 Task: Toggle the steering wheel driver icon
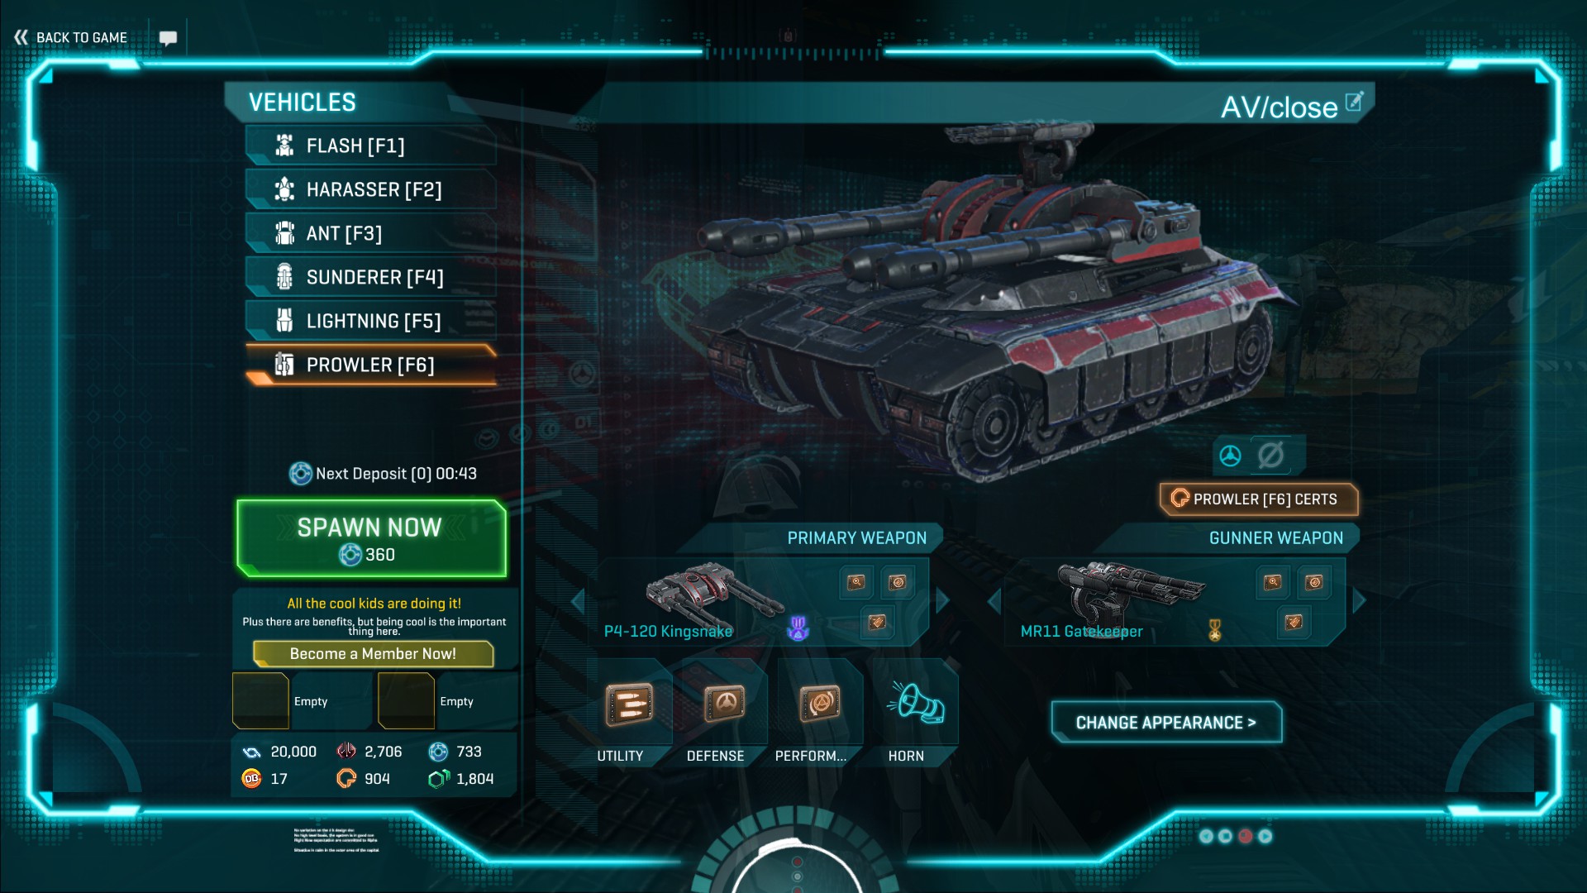[1230, 456]
